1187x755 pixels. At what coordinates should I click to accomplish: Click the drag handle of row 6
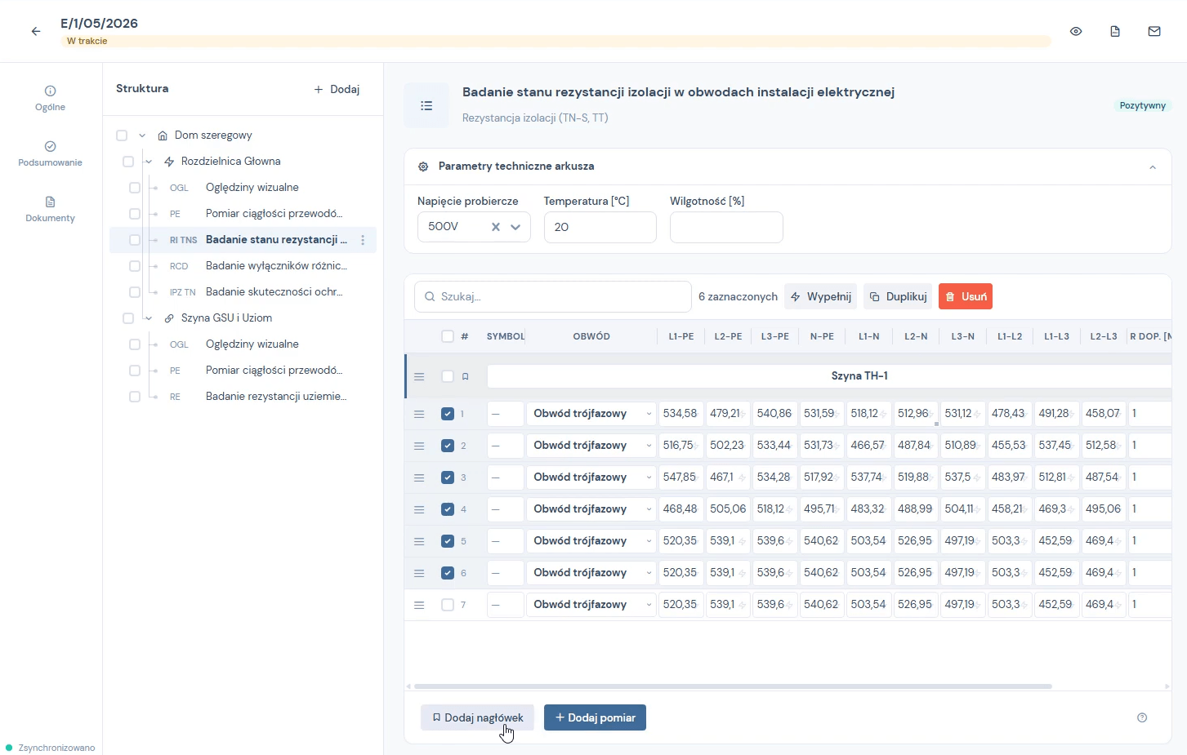tap(419, 573)
